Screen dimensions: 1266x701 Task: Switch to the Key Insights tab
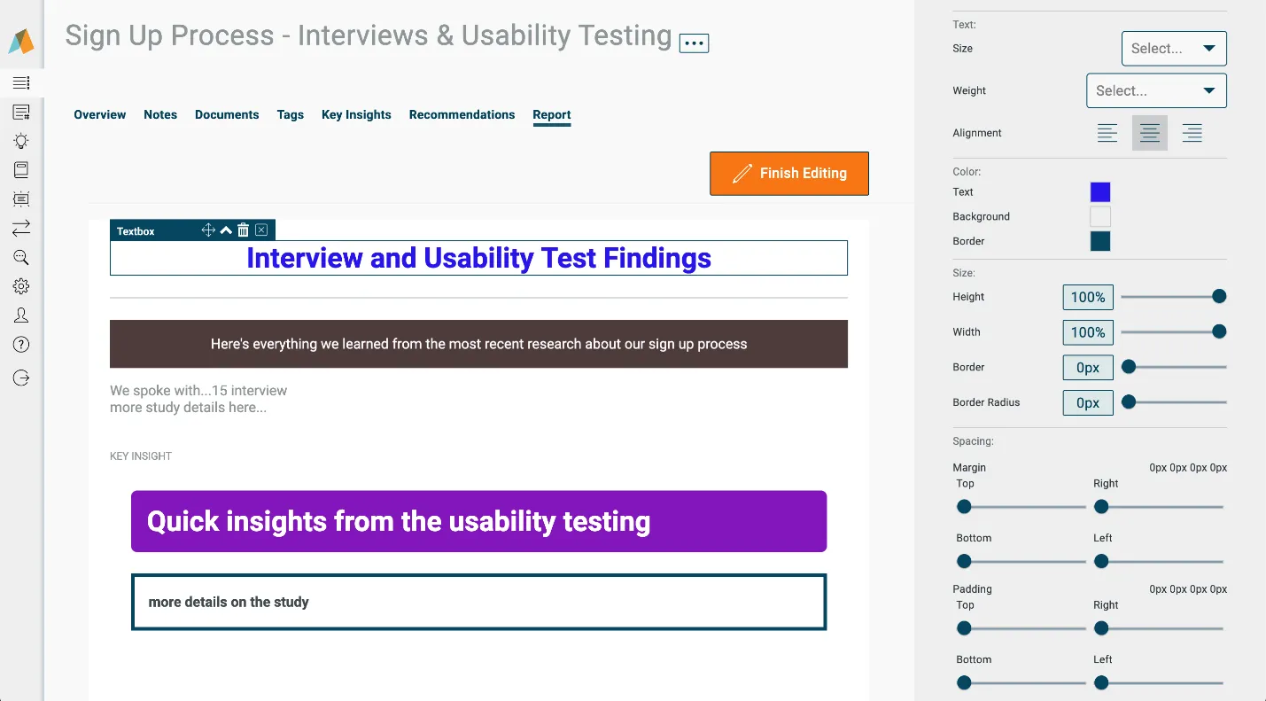tap(356, 114)
